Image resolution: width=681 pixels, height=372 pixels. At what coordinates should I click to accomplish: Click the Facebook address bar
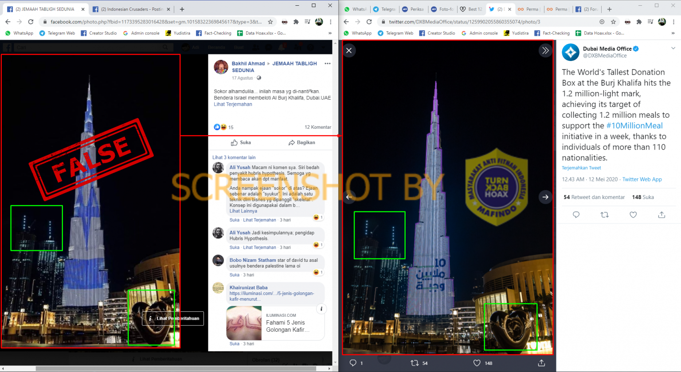point(156,22)
